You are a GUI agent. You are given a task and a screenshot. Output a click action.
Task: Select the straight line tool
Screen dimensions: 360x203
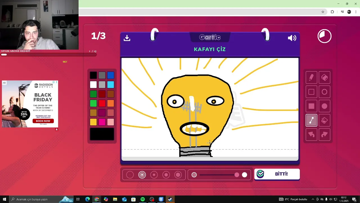point(311,120)
